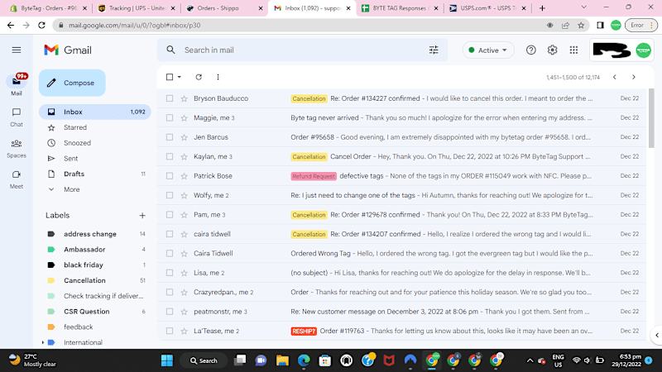Star the Bryson Bauducco email
This screenshot has width=662, height=372.
click(184, 98)
